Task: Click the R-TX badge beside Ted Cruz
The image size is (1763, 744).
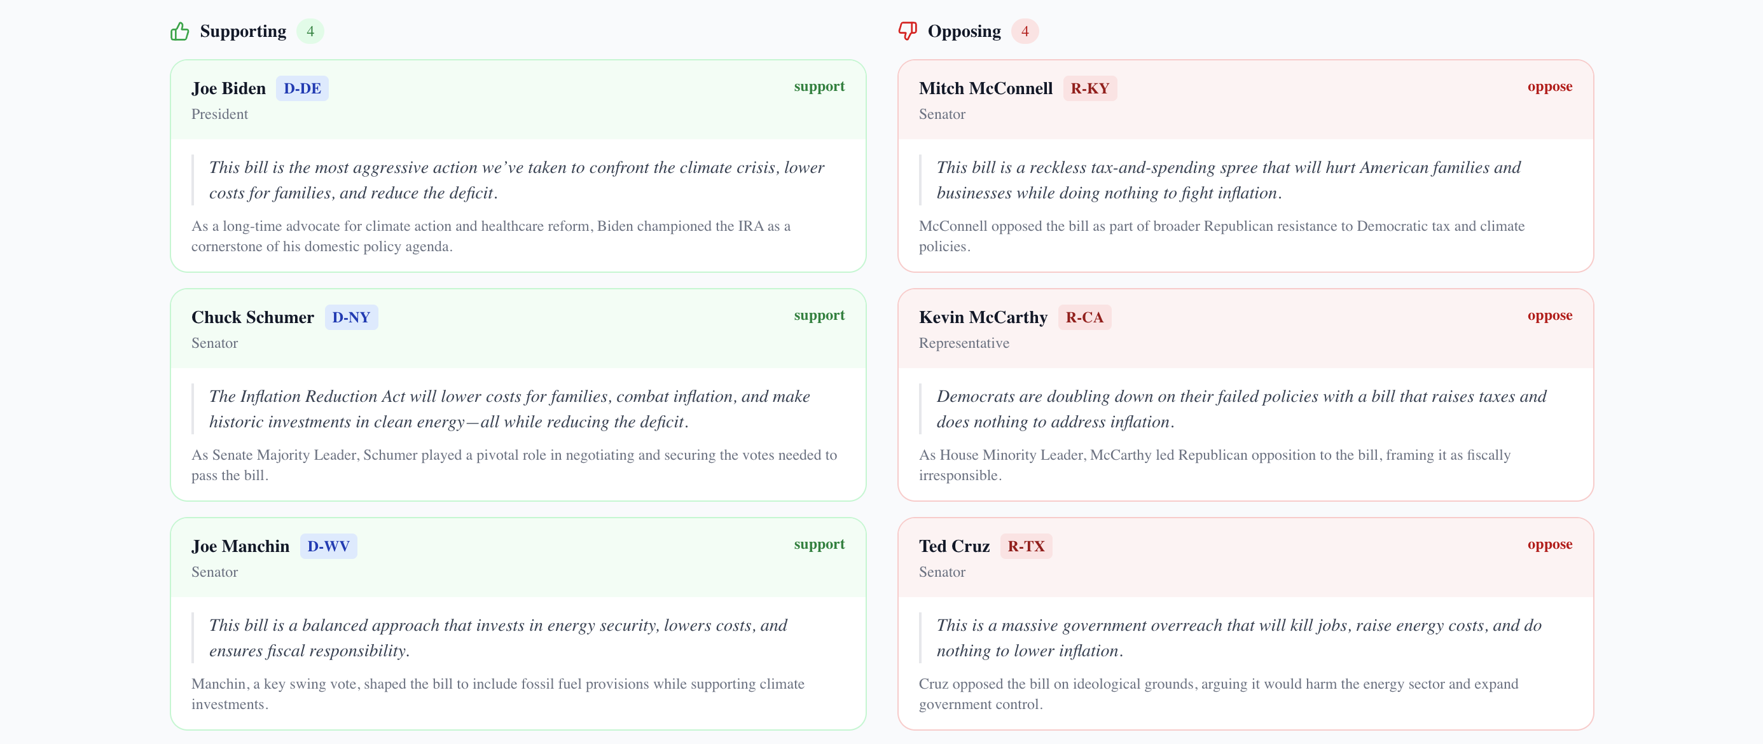Action: pos(1025,546)
